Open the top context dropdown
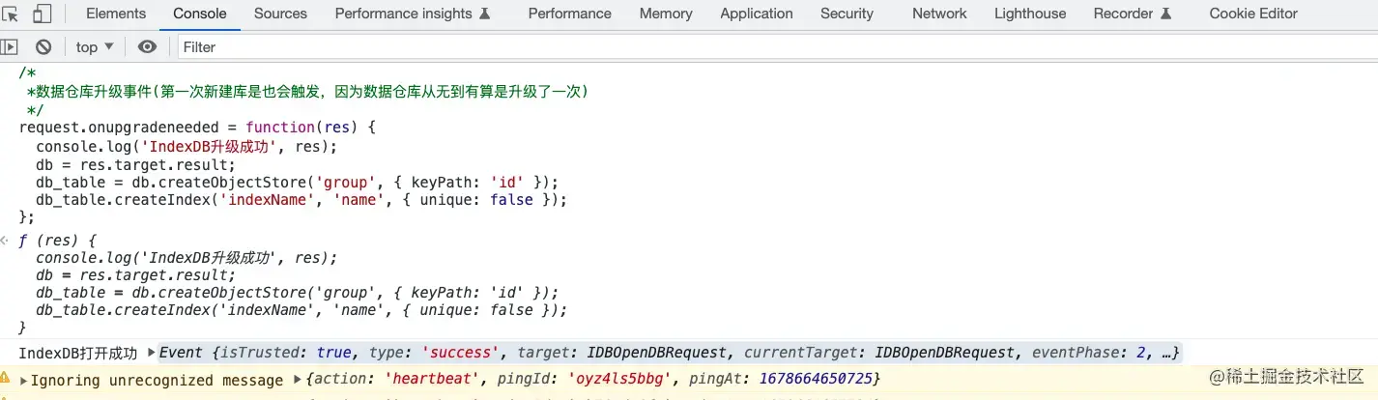Image resolution: width=1378 pixels, height=400 pixels. tap(95, 46)
